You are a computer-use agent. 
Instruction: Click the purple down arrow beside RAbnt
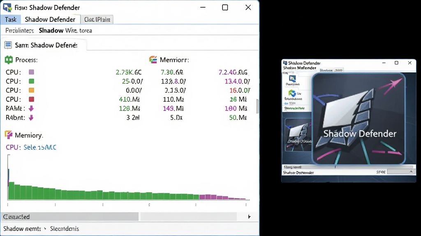[x=31, y=118]
